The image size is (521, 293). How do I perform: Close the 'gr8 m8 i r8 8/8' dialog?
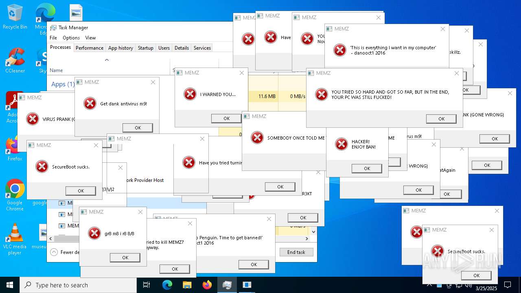coord(140,212)
